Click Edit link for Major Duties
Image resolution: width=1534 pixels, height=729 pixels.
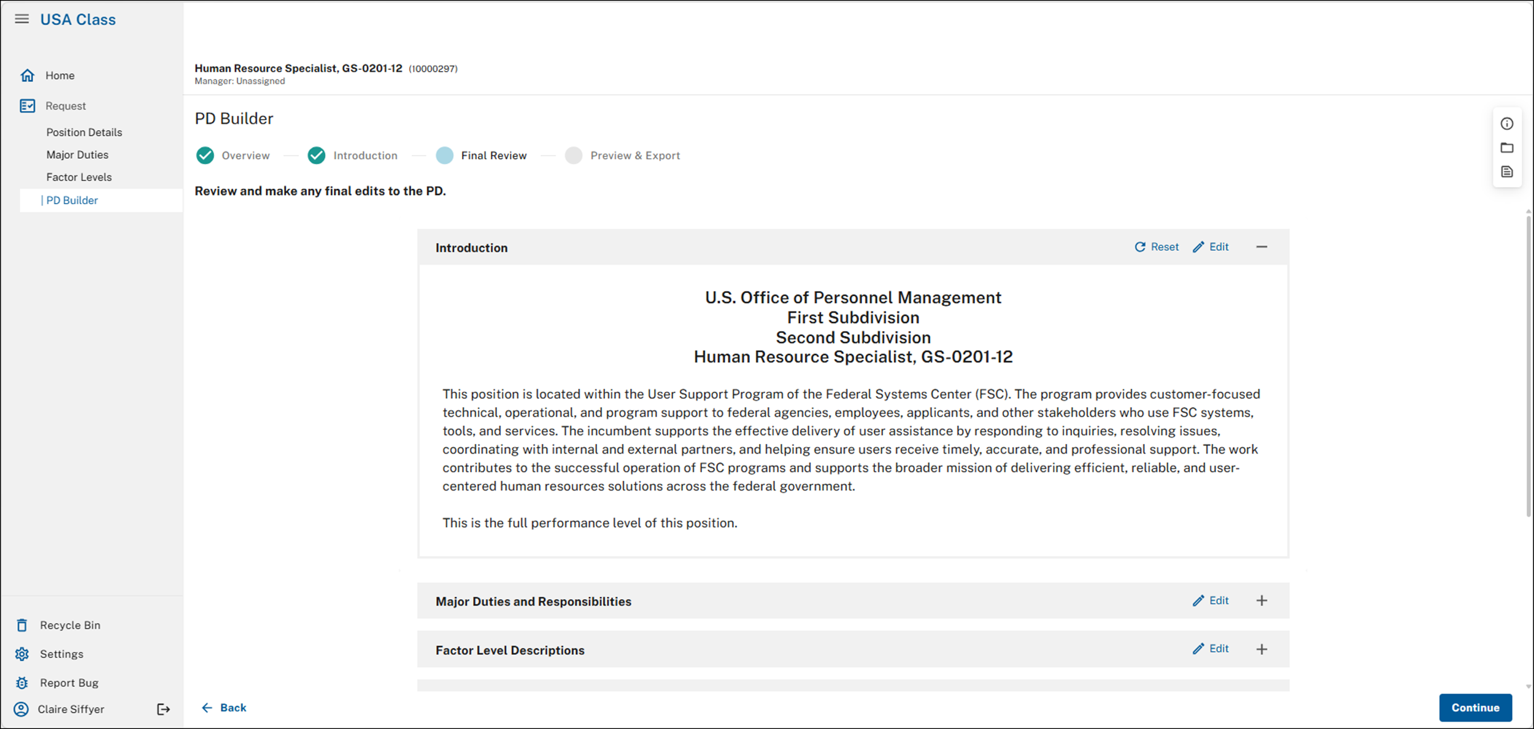(x=1219, y=601)
